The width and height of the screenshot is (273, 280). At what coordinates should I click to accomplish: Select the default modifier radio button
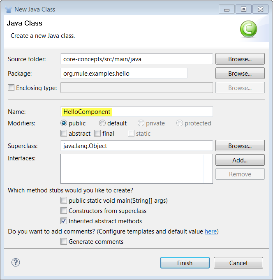click(102, 123)
